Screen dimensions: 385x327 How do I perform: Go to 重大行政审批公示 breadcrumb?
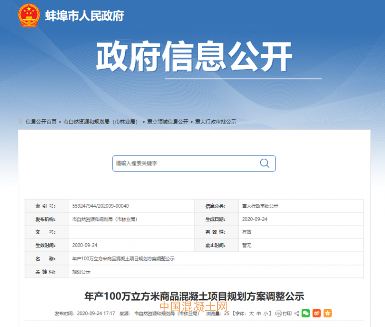click(x=216, y=122)
